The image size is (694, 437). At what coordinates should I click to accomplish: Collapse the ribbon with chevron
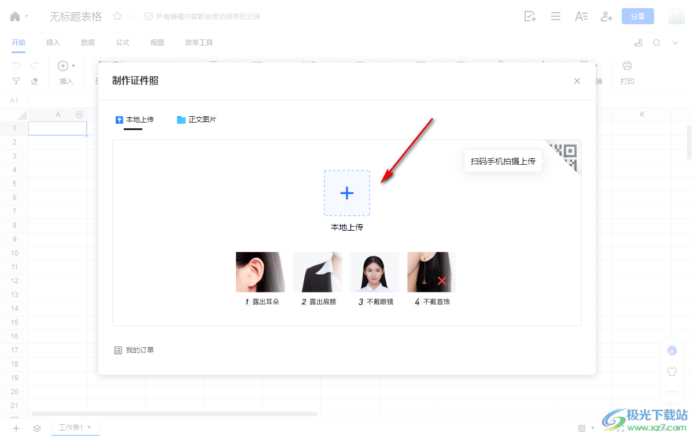[x=675, y=43]
